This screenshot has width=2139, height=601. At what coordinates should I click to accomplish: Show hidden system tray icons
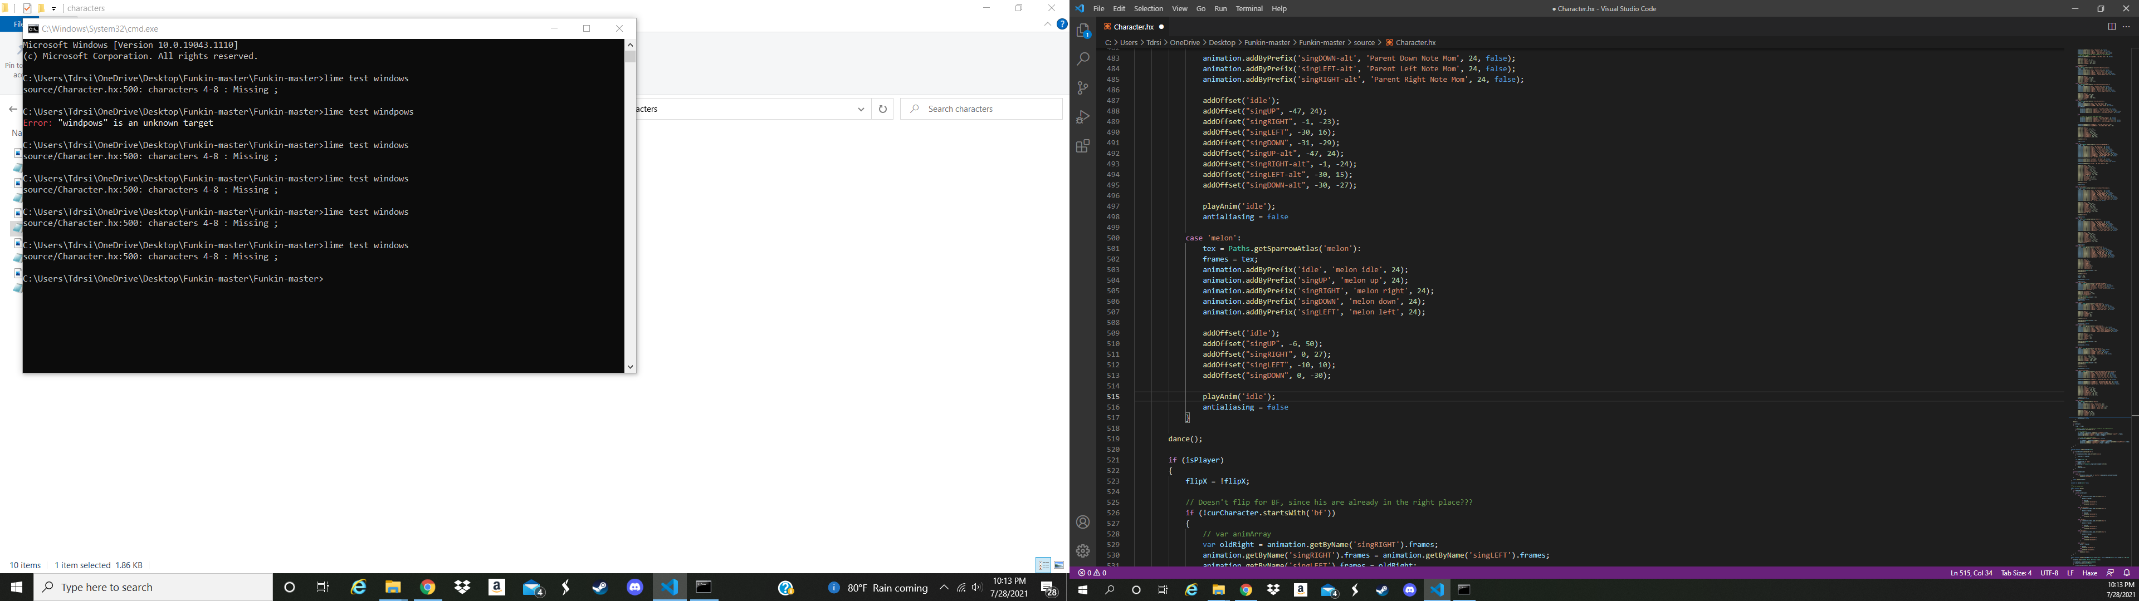tap(943, 588)
